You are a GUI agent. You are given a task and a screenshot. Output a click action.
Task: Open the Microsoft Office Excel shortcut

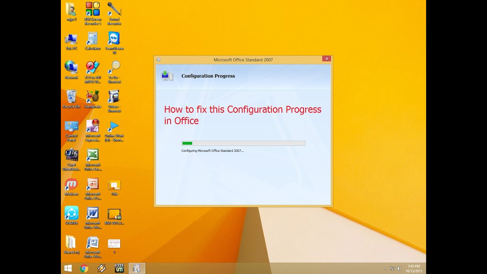[93, 159]
